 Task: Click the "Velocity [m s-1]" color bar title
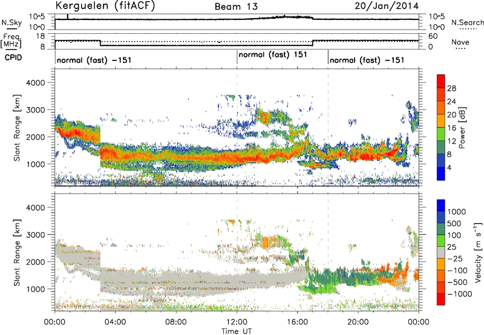pos(478,252)
